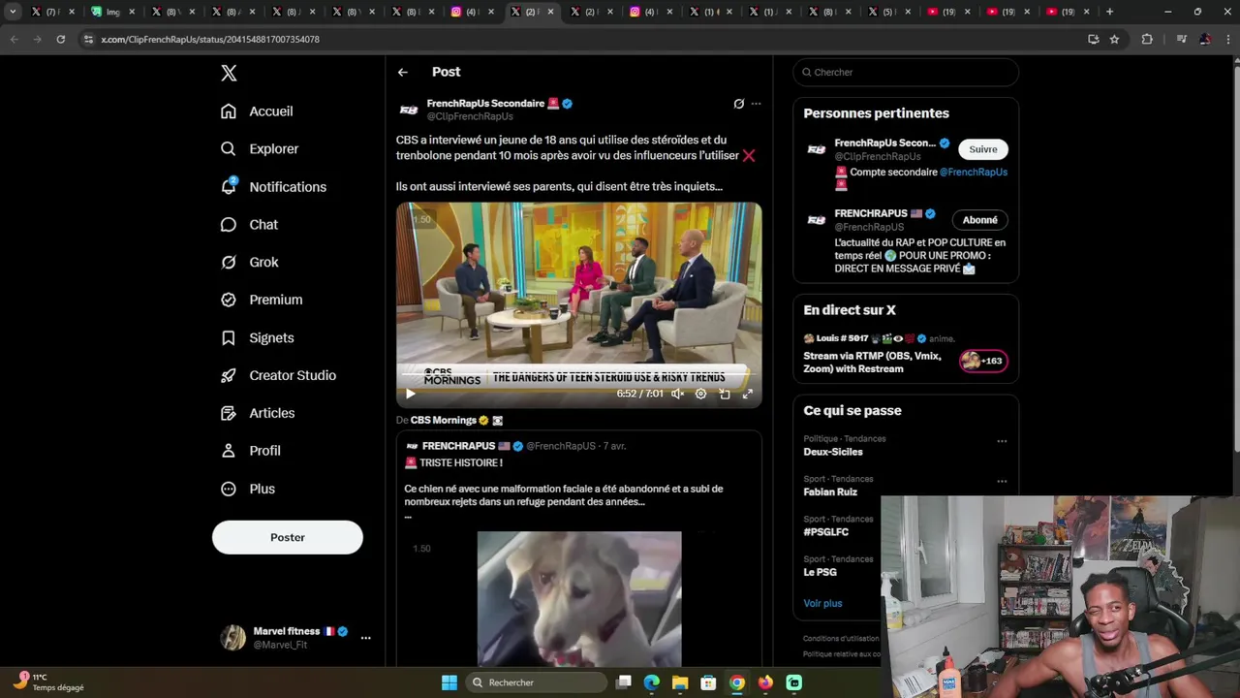This screenshot has height=698, width=1240.
Task: Follow FrenchRapUs Secondaire with Suivre
Action: 983,149
